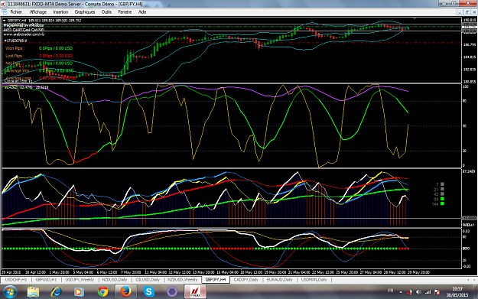The image size is (478, 299).
Task: Open Windows Media Player from the taskbar
Action: pyautogui.click(x=80, y=291)
